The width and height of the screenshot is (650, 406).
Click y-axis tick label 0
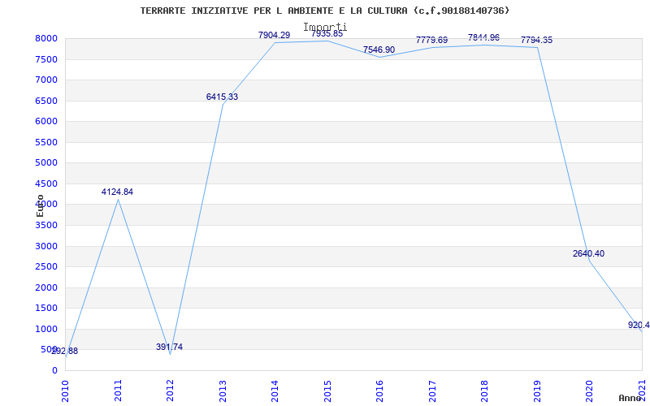click(x=54, y=371)
